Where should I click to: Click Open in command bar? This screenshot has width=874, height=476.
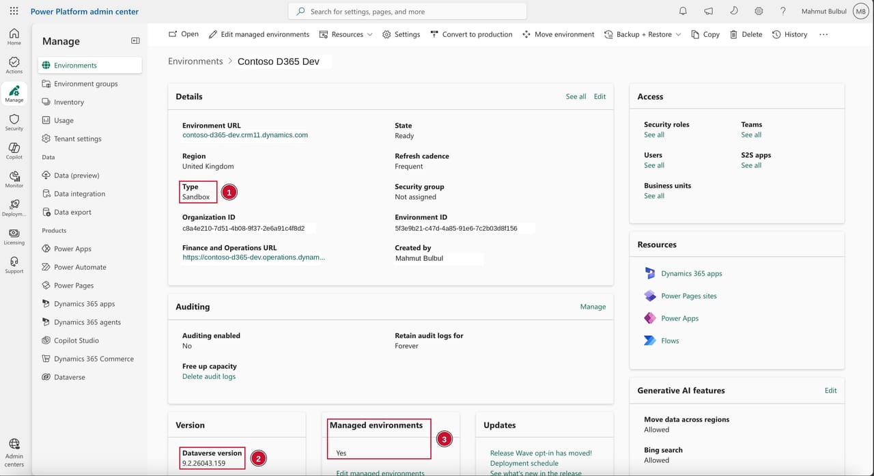click(x=184, y=34)
